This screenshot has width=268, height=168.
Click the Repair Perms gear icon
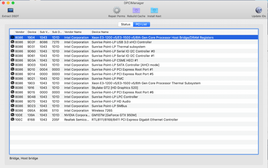coord(117,10)
